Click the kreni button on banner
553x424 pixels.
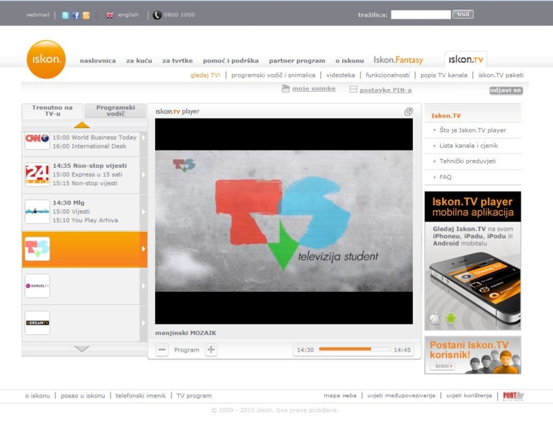click(442, 366)
